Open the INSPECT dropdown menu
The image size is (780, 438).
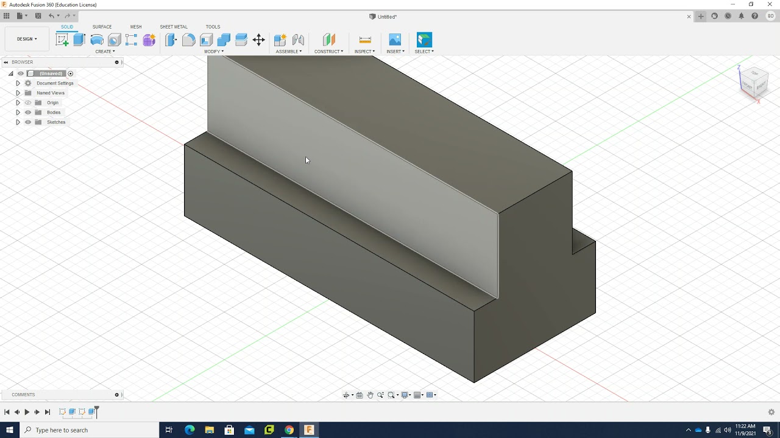click(x=365, y=52)
